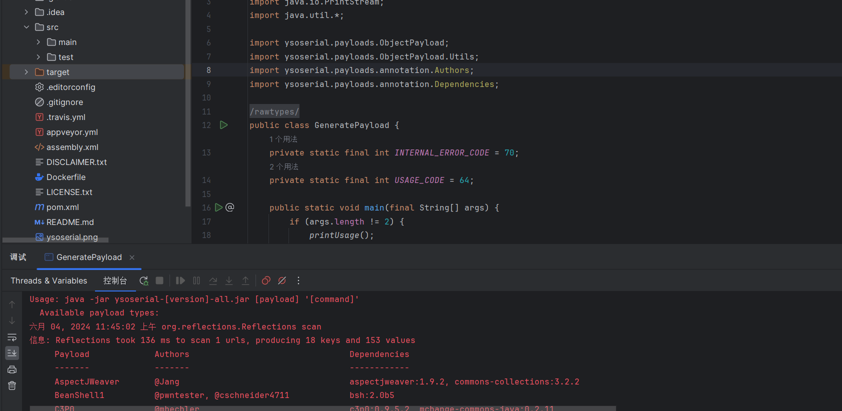The height and width of the screenshot is (411, 842).
Task: Switch to Threads & Variables tab
Action: tap(49, 280)
